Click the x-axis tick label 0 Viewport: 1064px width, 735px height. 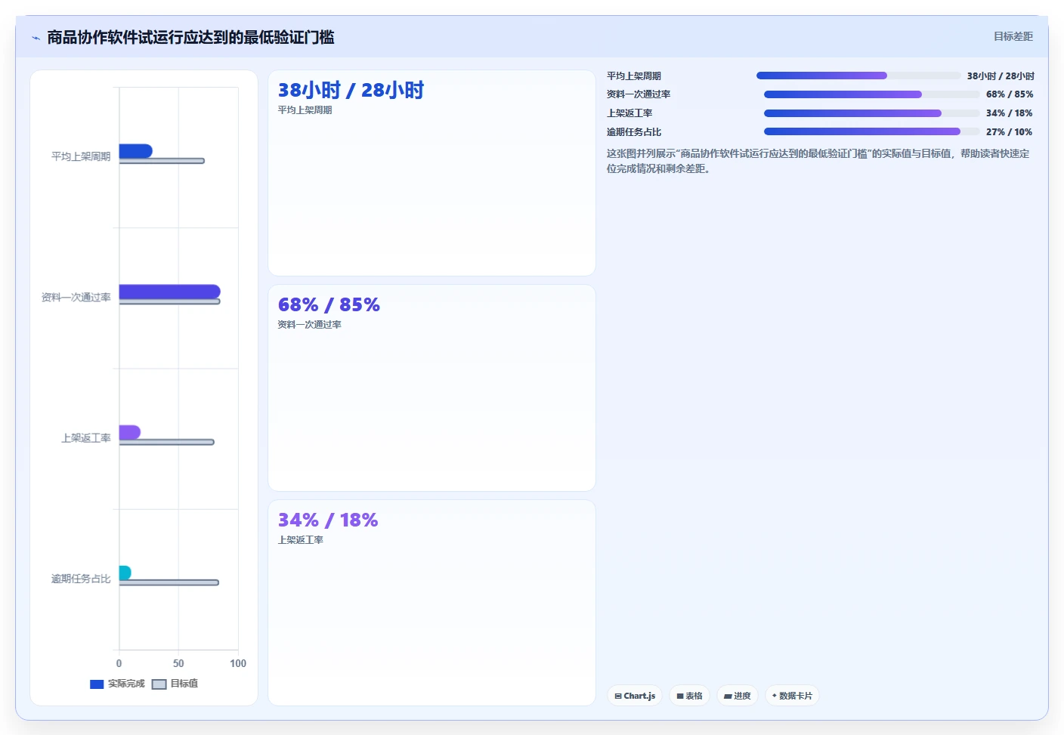pyautogui.click(x=119, y=663)
